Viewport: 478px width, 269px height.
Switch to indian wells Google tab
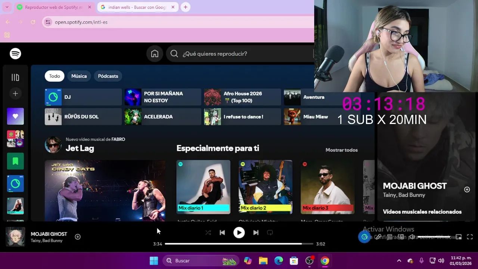(137, 7)
